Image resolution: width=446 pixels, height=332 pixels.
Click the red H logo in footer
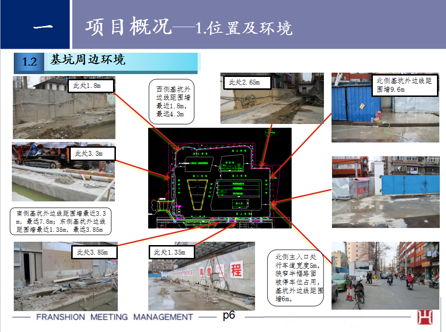425,317
